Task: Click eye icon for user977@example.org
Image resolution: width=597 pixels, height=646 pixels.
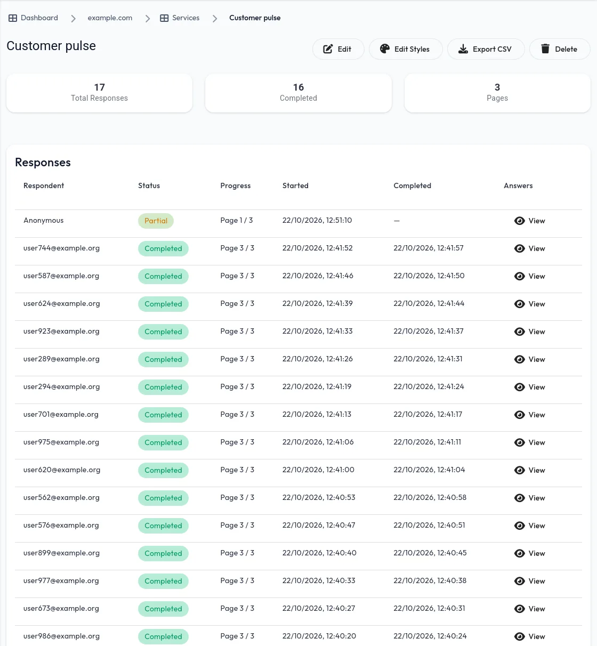Action: pos(520,581)
